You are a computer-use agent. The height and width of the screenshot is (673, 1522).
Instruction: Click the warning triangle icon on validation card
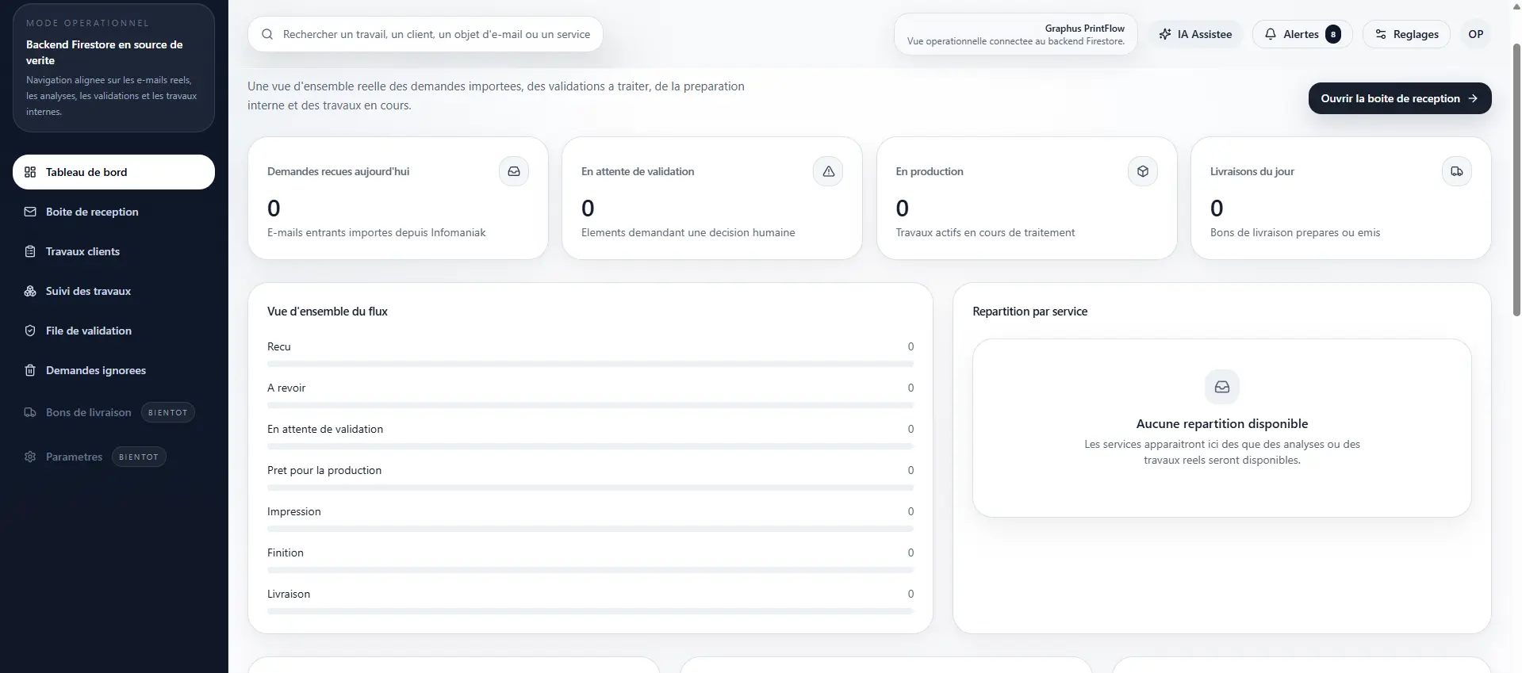tap(828, 171)
